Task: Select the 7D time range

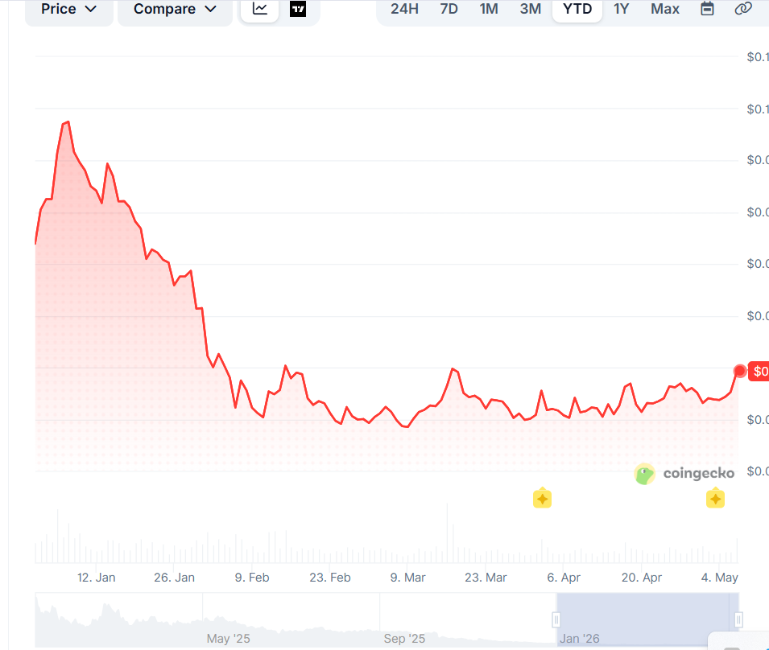Action: 449,9
